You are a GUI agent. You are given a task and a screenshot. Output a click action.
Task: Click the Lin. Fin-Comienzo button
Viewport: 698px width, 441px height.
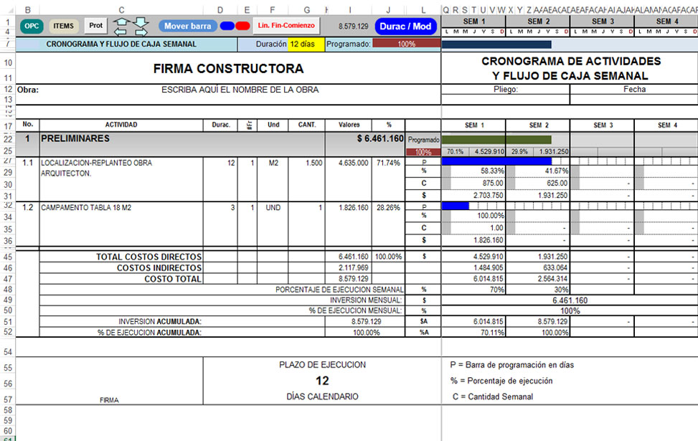(x=286, y=26)
